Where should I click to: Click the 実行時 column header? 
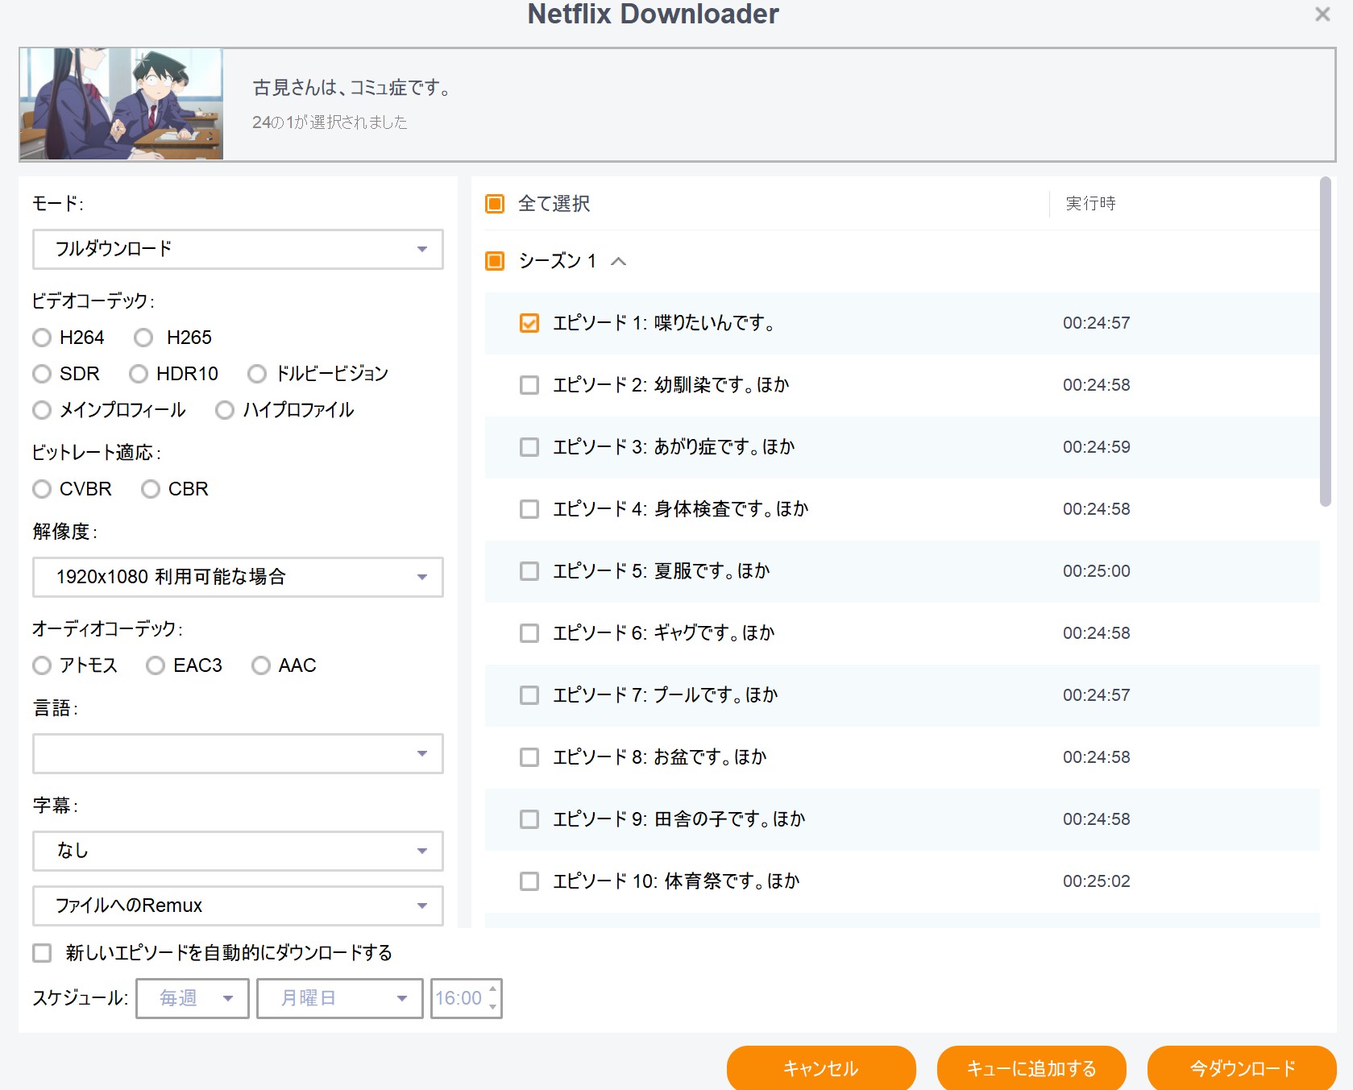point(1090,204)
